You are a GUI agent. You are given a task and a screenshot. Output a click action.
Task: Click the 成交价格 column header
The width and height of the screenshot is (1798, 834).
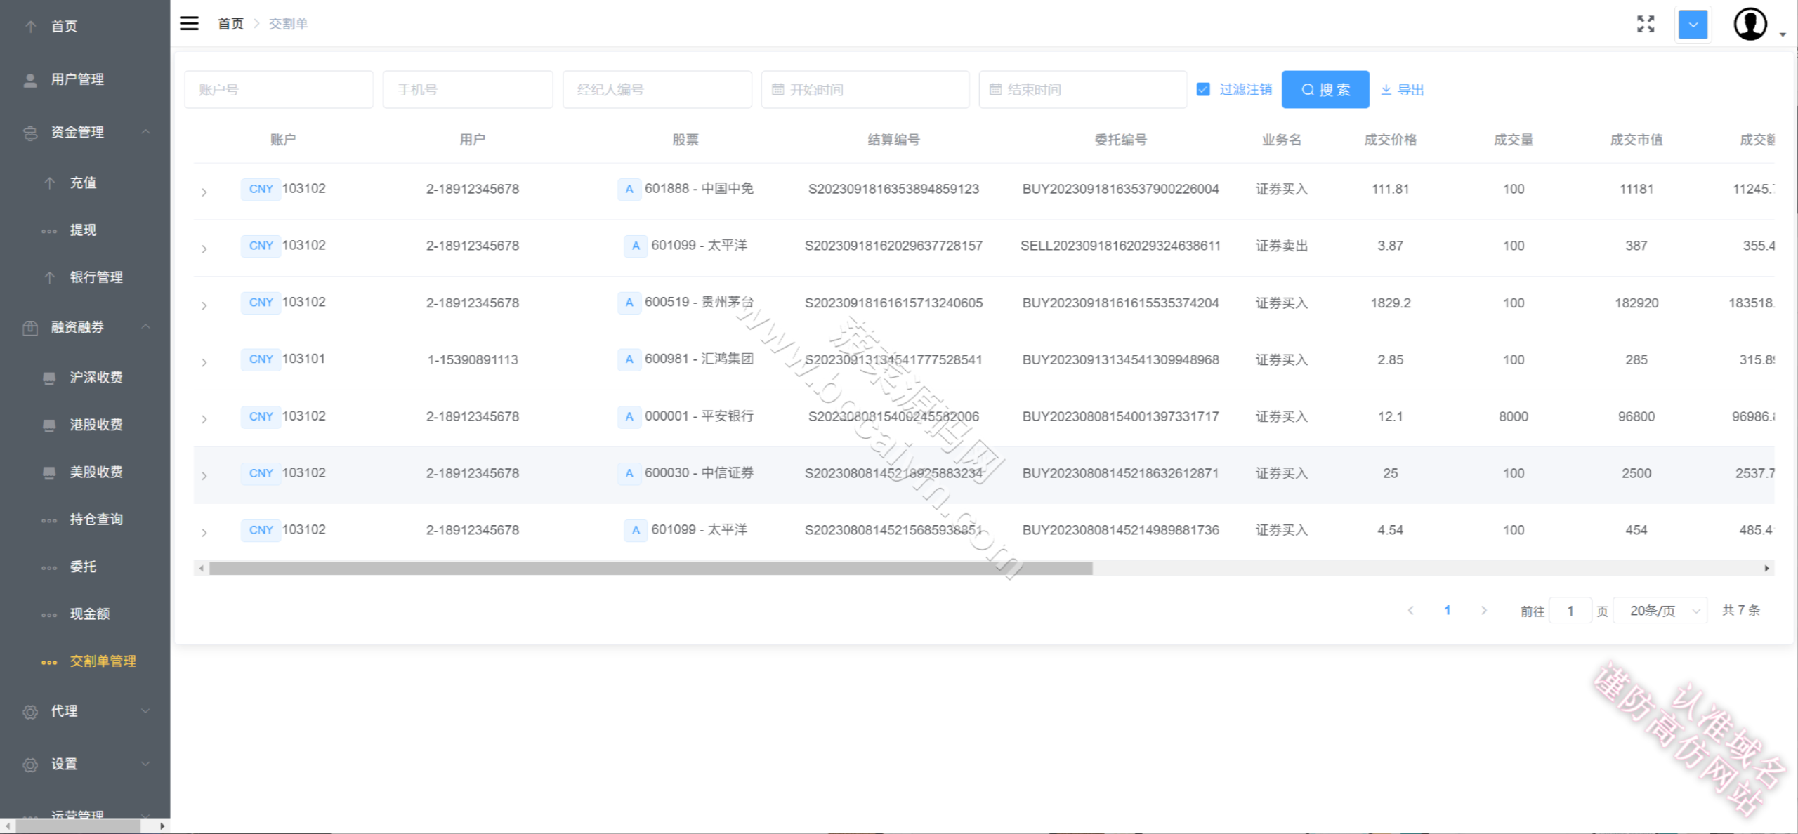(1390, 140)
